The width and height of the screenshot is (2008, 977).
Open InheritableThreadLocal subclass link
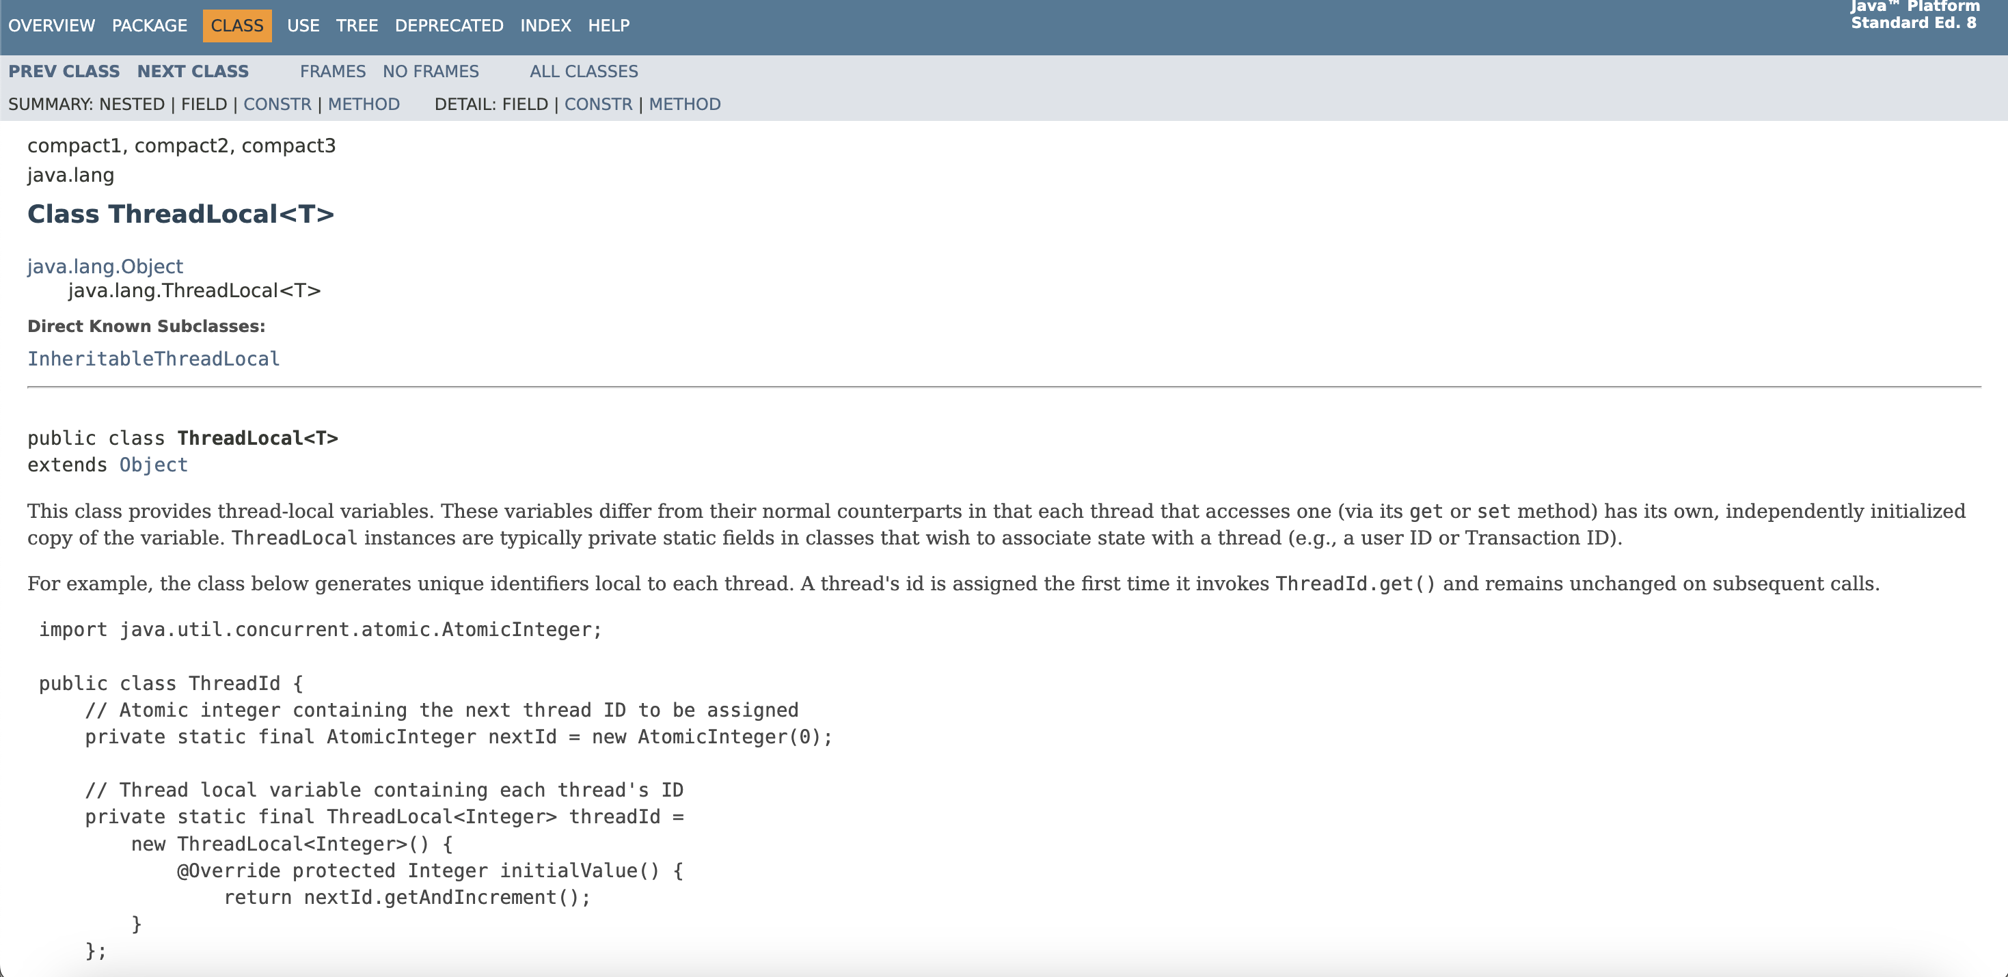pos(154,359)
